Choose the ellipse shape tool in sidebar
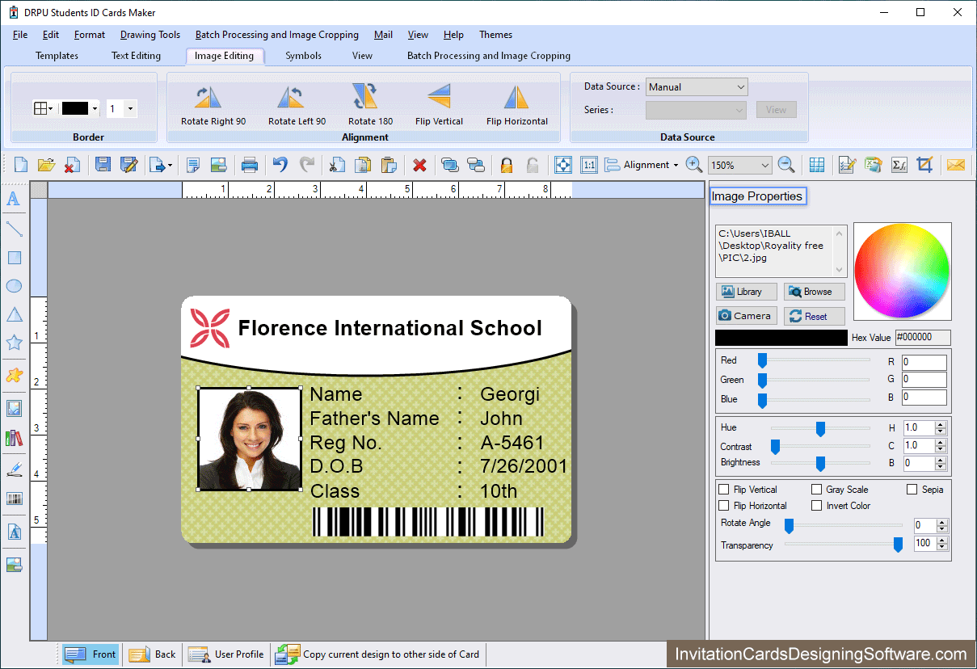 [x=14, y=286]
